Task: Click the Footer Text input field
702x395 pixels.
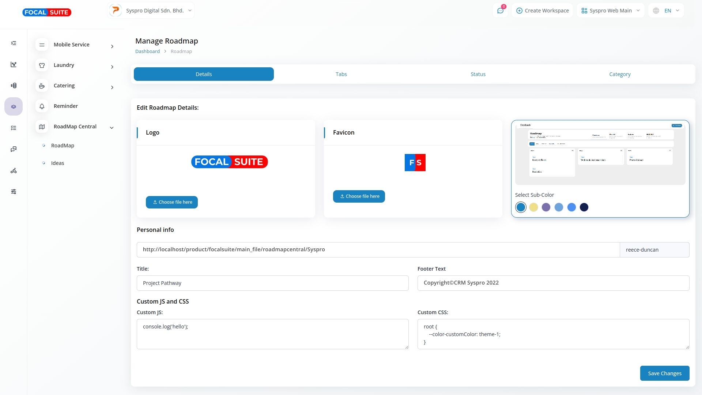Action: 553,283
